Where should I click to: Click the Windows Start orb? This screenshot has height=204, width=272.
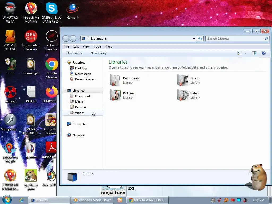pyautogui.click(x=7, y=200)
